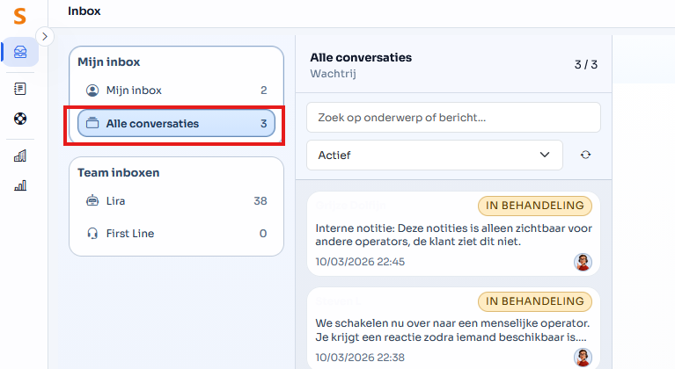The image size is (675, 369).
Task: Open the Lira team inbox
Action: (x=176, y=201)
